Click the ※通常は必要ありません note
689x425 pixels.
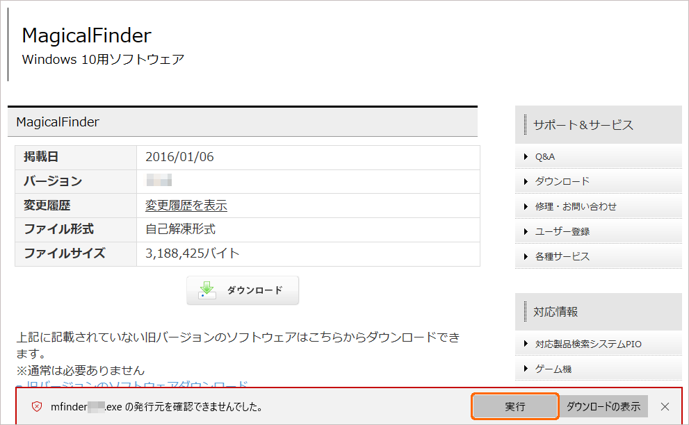pos(81,371)
